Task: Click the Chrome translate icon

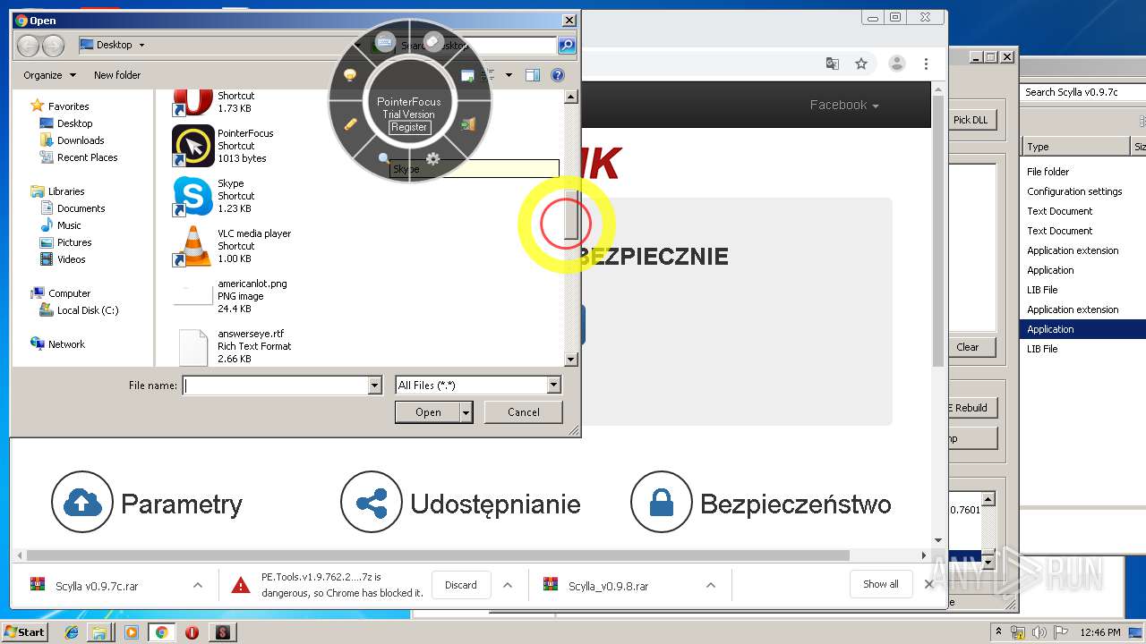Action: pyautogui.click(x=833, y=64)
